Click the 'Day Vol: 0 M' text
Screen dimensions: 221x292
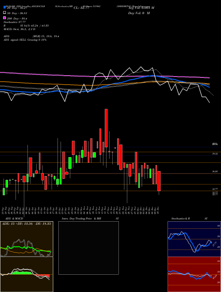tap(139, 13)
